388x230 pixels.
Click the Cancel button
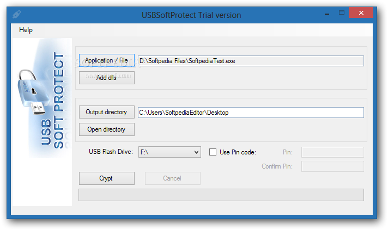tap(172, 178)
